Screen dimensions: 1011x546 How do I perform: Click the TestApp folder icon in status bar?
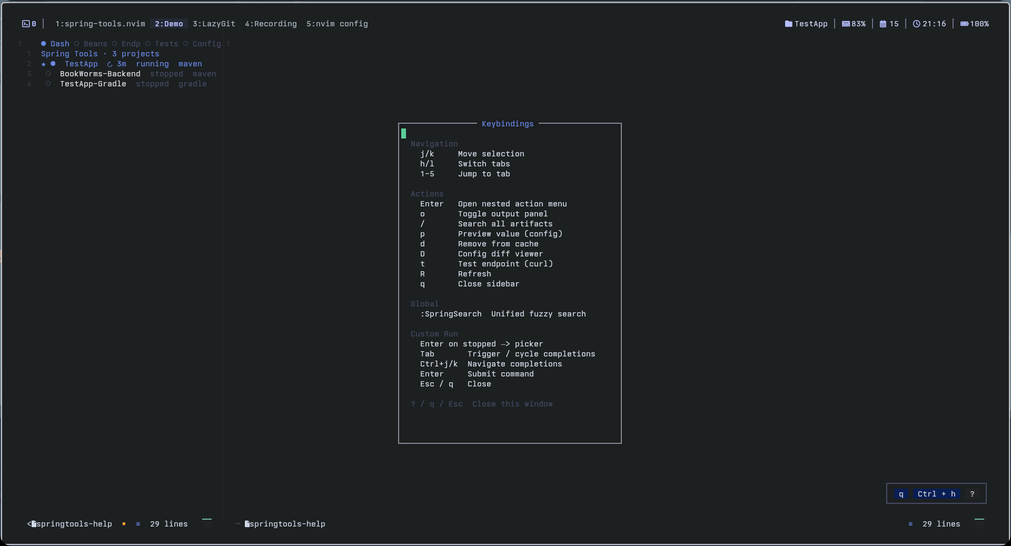pyautogui.click(x=788, y=24)
